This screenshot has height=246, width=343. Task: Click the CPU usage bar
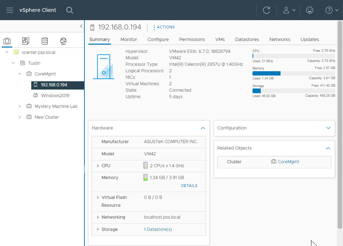tap(293, 56)
